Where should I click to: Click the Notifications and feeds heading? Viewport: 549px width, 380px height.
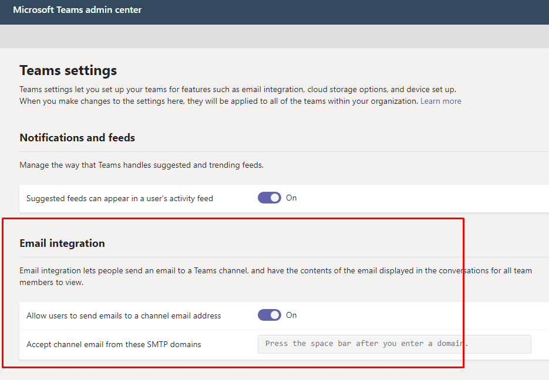tap(78, 137)
